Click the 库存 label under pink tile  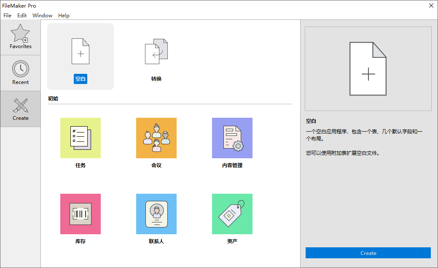tap(81, 241)
